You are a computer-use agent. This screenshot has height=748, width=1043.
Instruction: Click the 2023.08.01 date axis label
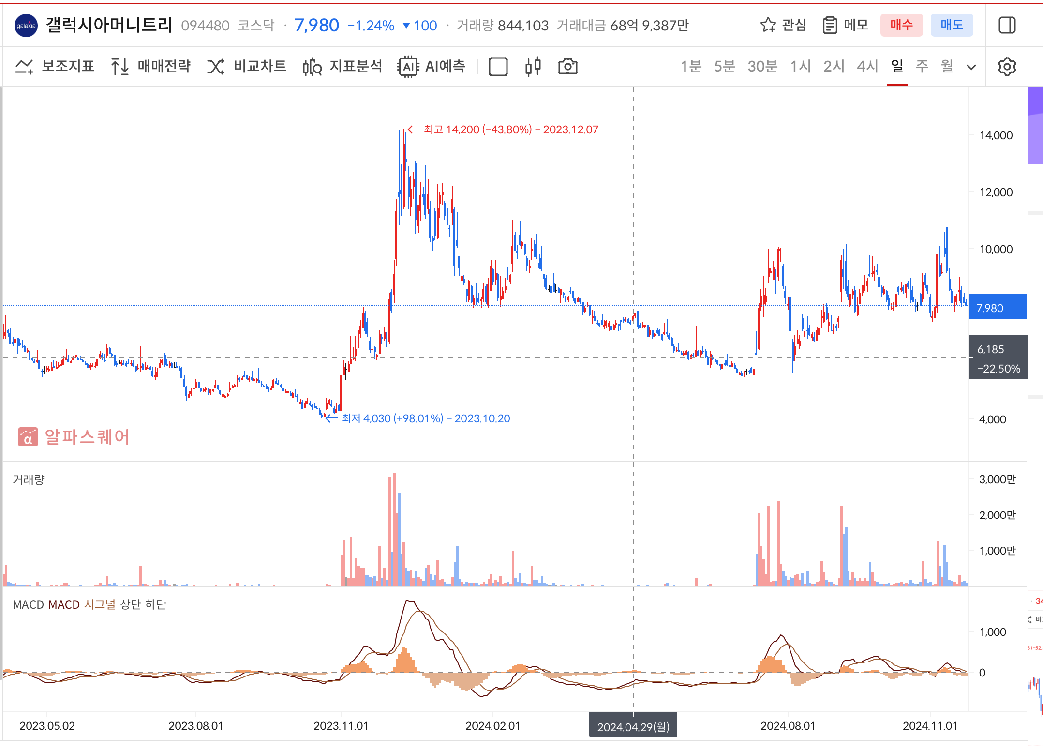[196, 726]
